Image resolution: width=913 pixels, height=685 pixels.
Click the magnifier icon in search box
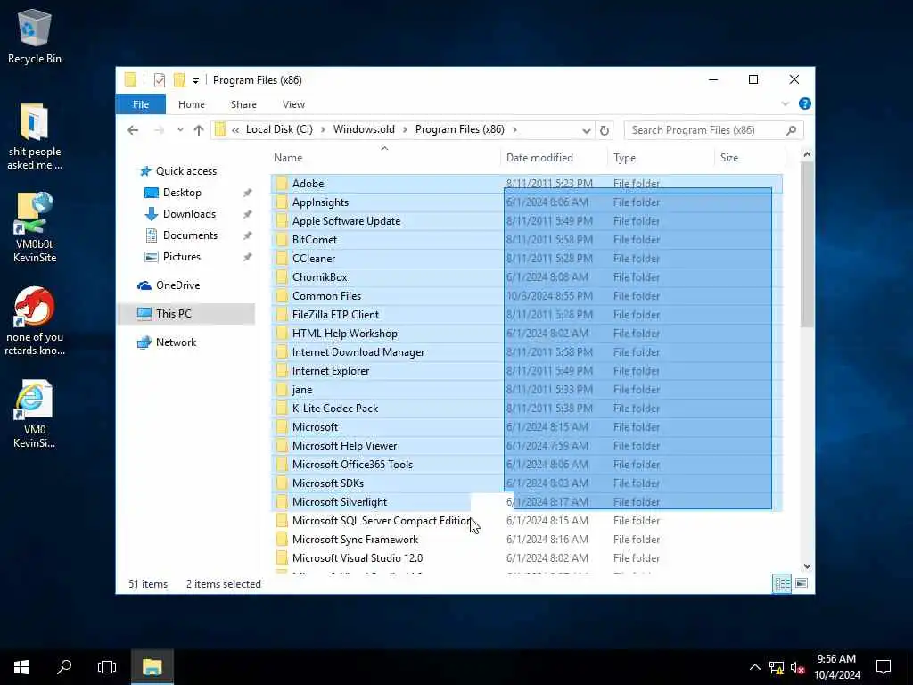coord(791,130)
